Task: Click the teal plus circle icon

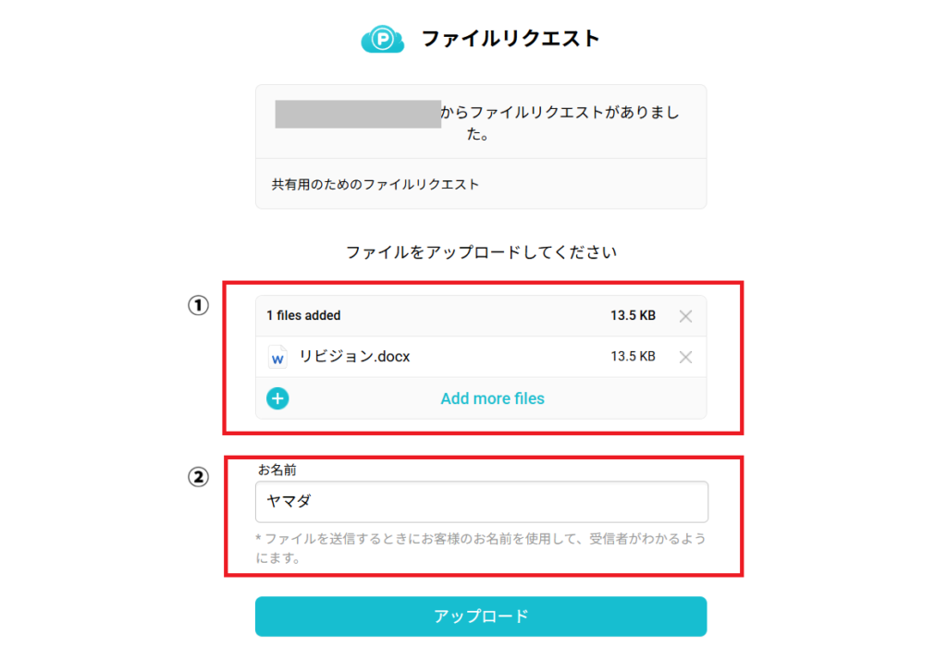Action: pyautogui.click(x=277, y=398)
